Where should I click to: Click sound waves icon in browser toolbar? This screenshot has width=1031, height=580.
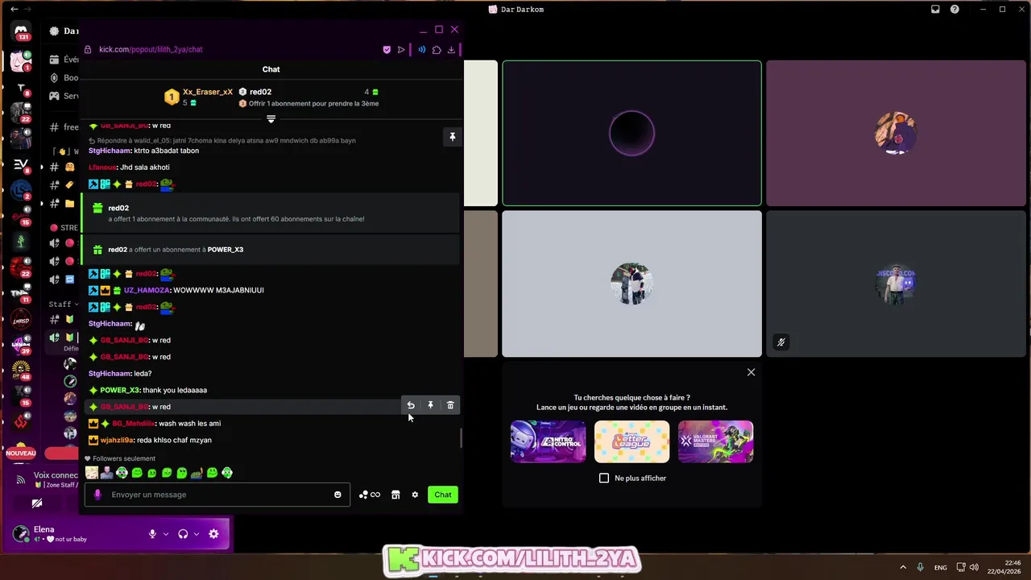421,50
